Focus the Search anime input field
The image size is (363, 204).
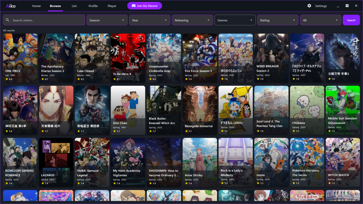coord(44,20)
